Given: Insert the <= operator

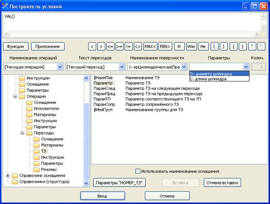Looking at the screenshot, I should pos(111,46).
